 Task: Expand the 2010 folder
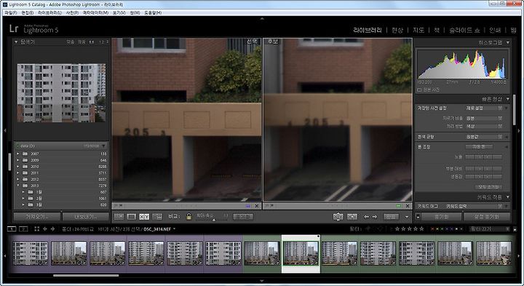[18, 167]
